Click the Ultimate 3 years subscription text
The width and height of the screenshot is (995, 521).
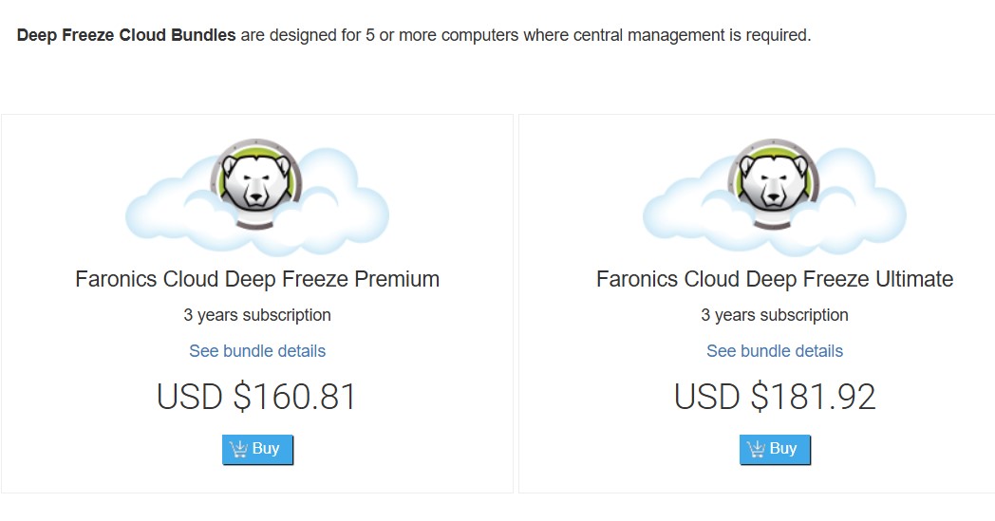point(775,315)
